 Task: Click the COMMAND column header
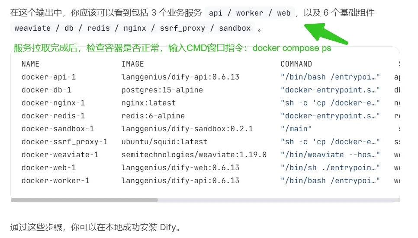click(296, 64)
